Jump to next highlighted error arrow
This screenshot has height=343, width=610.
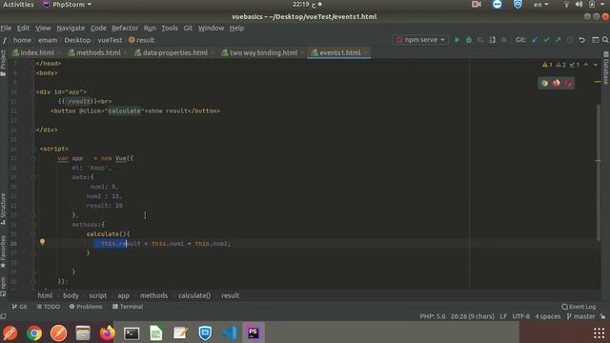pyautogui.click(x=596, y=65)
